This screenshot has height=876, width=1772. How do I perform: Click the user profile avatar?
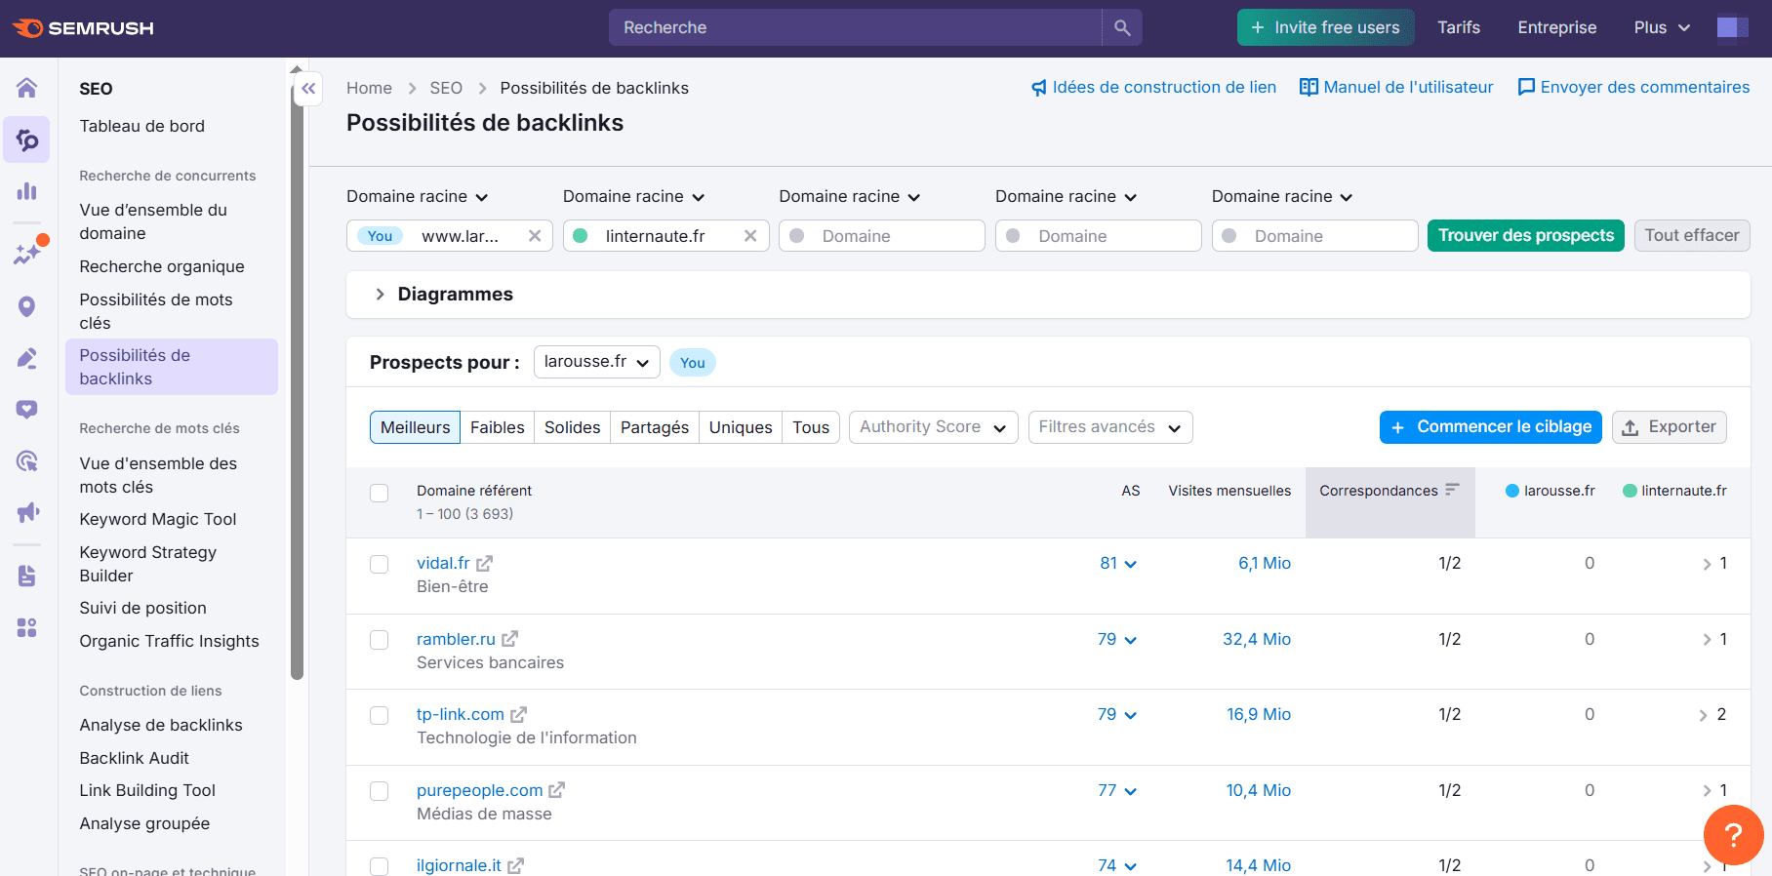pos(1733,27)
